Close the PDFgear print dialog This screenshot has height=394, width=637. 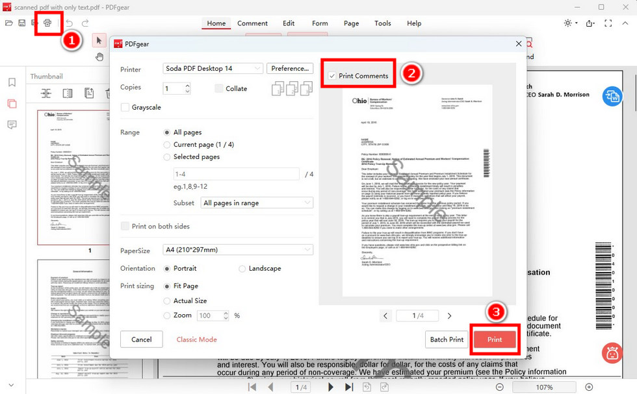(519, 43)
